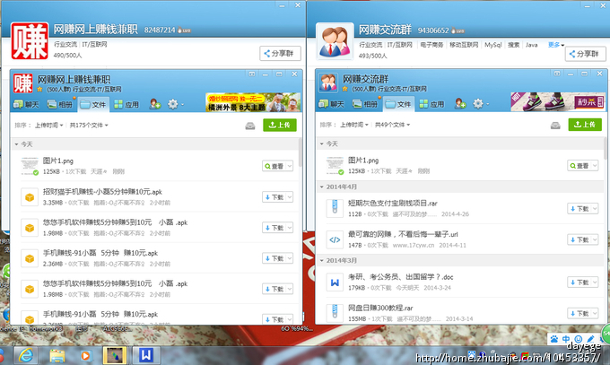Click people avatar in 网赚交流群 profile
The height and width of the screenshot is (365, 610).
point(335,41)
